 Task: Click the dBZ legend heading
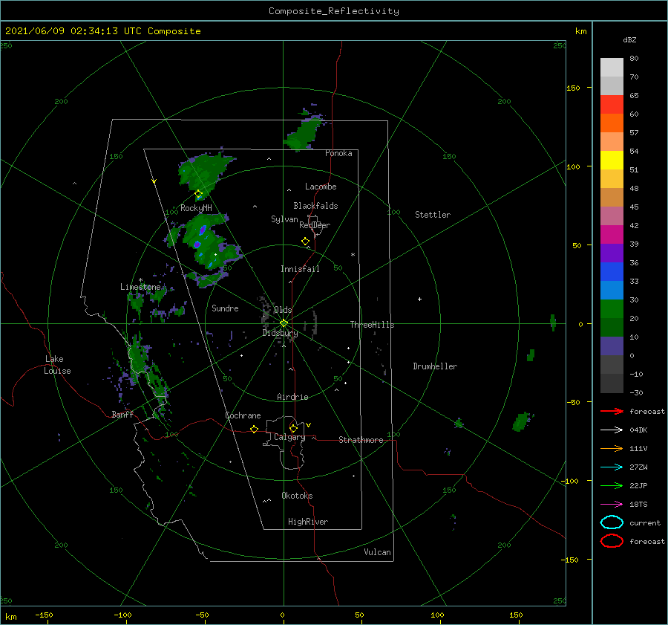(x=629, y=40)
